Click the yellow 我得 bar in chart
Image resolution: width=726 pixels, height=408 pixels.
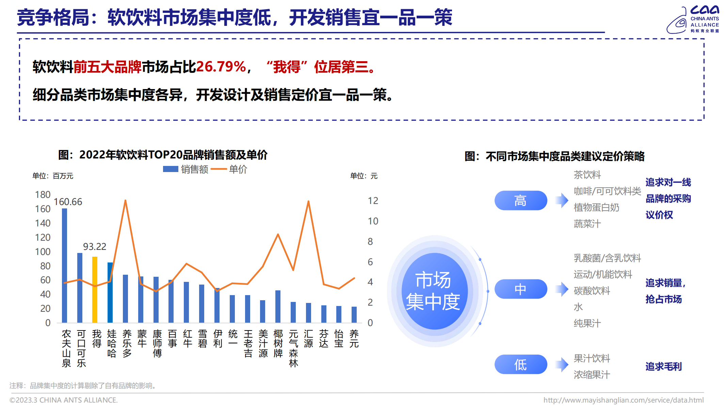tap(95, 290)
